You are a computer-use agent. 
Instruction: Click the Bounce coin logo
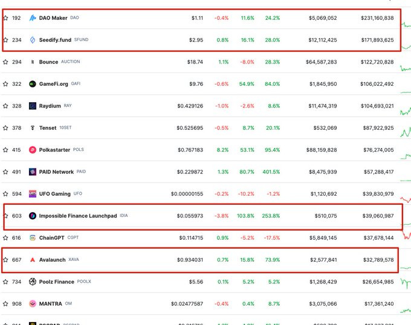(x=33, y=62)
